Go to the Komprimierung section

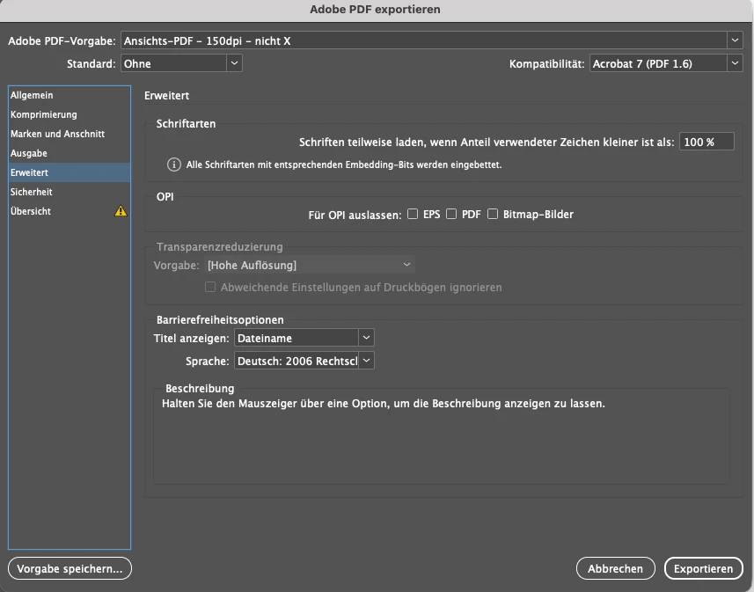click(x=70, y=114)
